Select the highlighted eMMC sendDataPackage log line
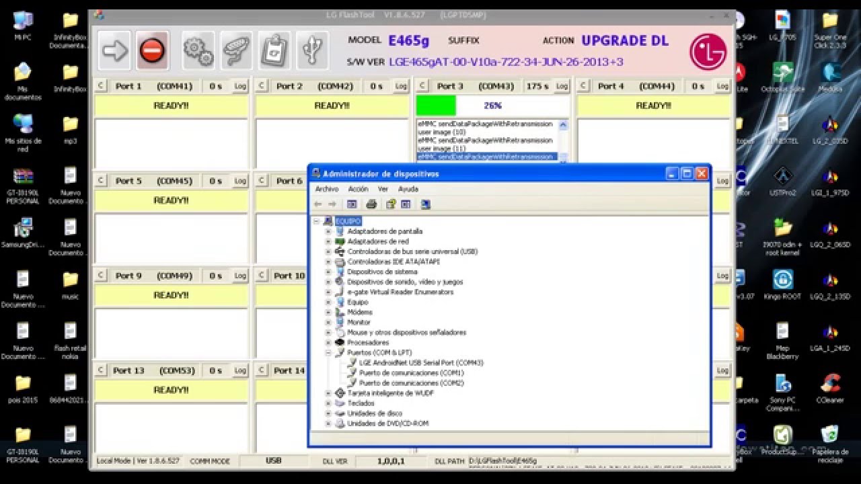The width and height of the screenshot is (861, 484). point(487,157)
